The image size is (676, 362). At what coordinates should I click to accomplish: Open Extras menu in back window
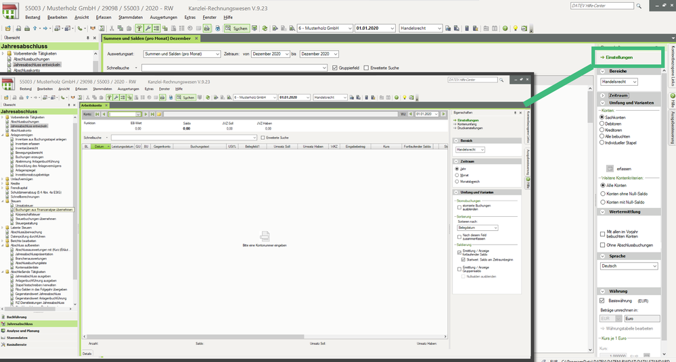click(189, 17)
